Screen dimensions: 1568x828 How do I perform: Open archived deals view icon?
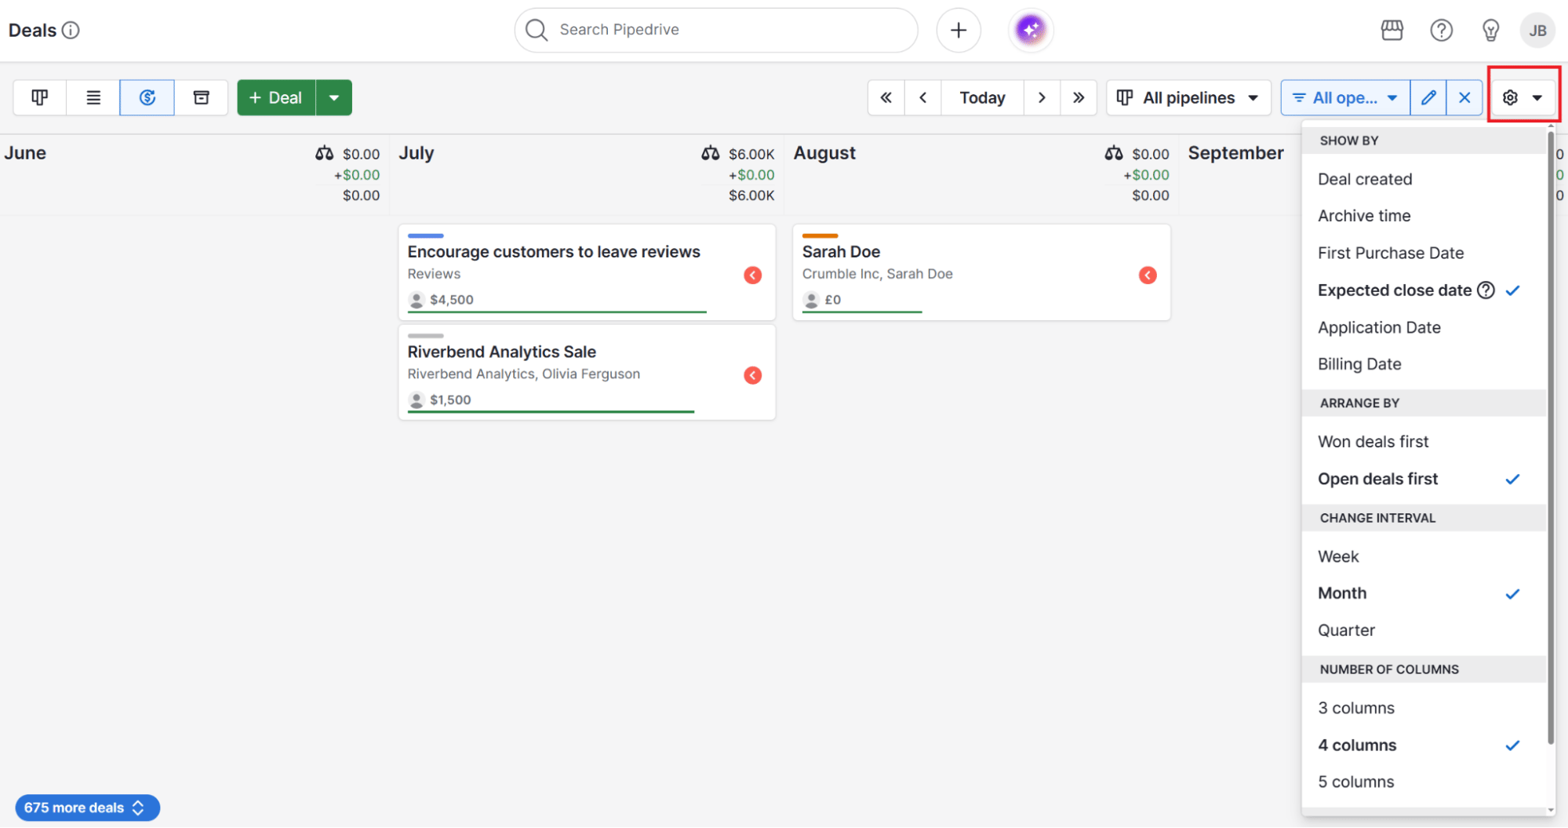[x=202, y=97]
